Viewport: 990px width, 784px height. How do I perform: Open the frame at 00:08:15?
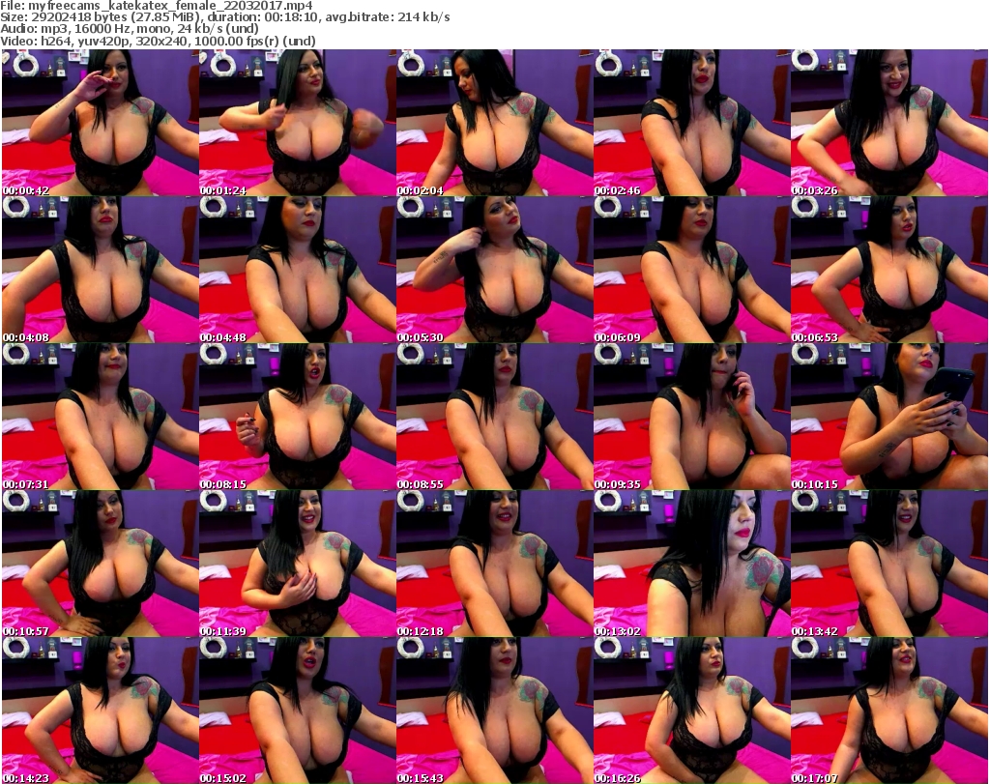298,417
